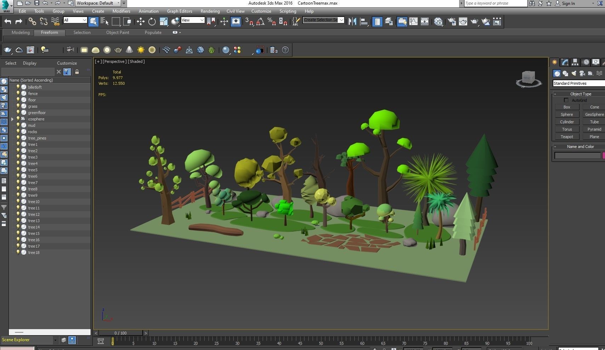Toggle visibility bulb of tree_pines
The height and width of the screenshot is (350, 605).
(x=18, y=138)
